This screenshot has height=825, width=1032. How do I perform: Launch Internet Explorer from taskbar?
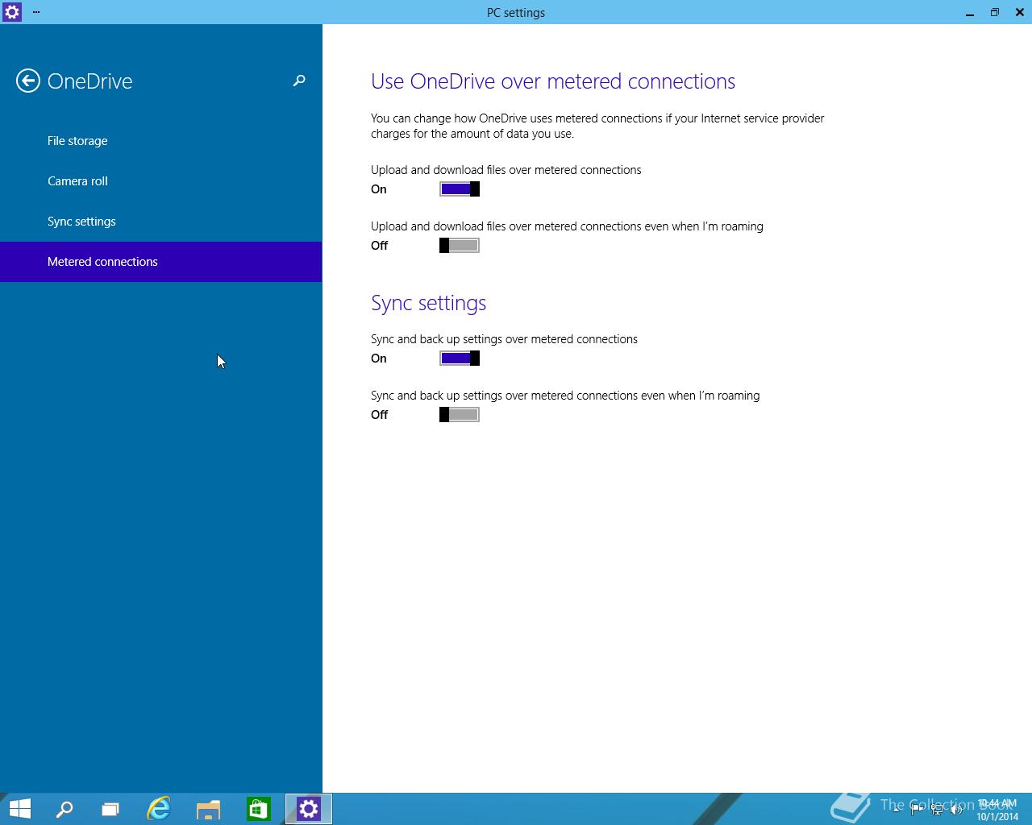pos(159,809)
